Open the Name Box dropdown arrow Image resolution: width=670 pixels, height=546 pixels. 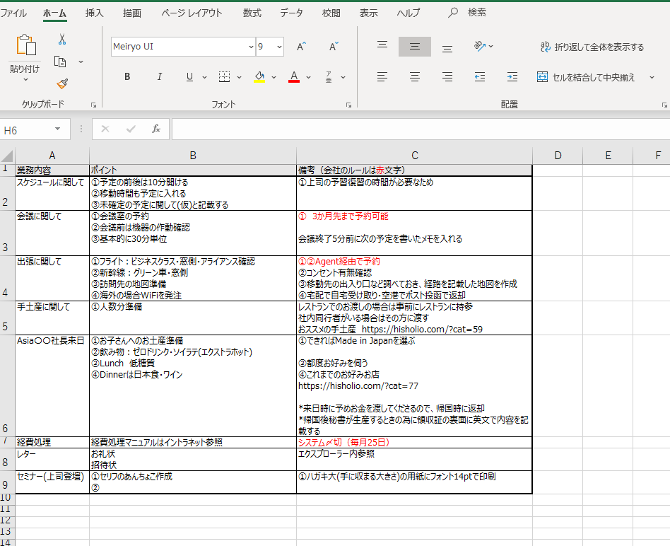57,130
